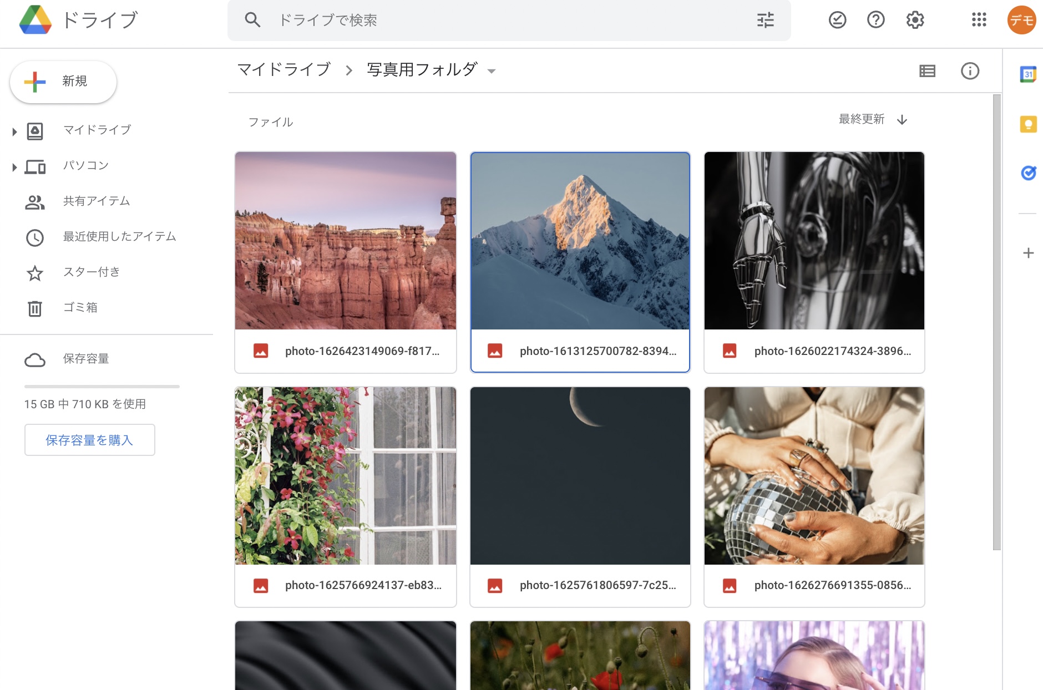Screen dimensions: 1043x690
Task: Open Google Calendar side panel
Action: pos(1028,74)
